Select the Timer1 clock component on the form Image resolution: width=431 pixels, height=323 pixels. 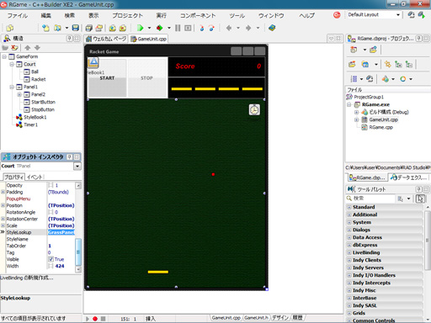[254, 109]
